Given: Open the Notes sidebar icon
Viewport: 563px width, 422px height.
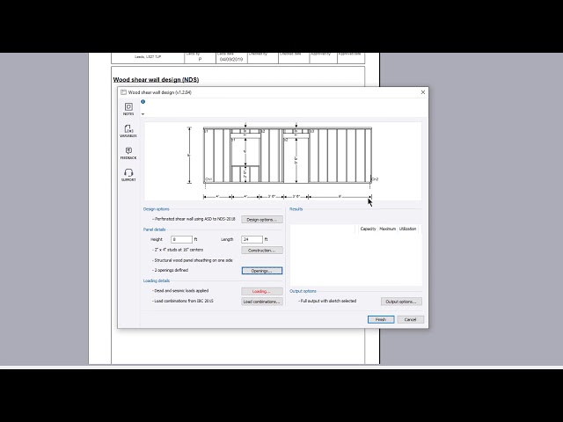Looking at the screenshot, I should [128, 109].
